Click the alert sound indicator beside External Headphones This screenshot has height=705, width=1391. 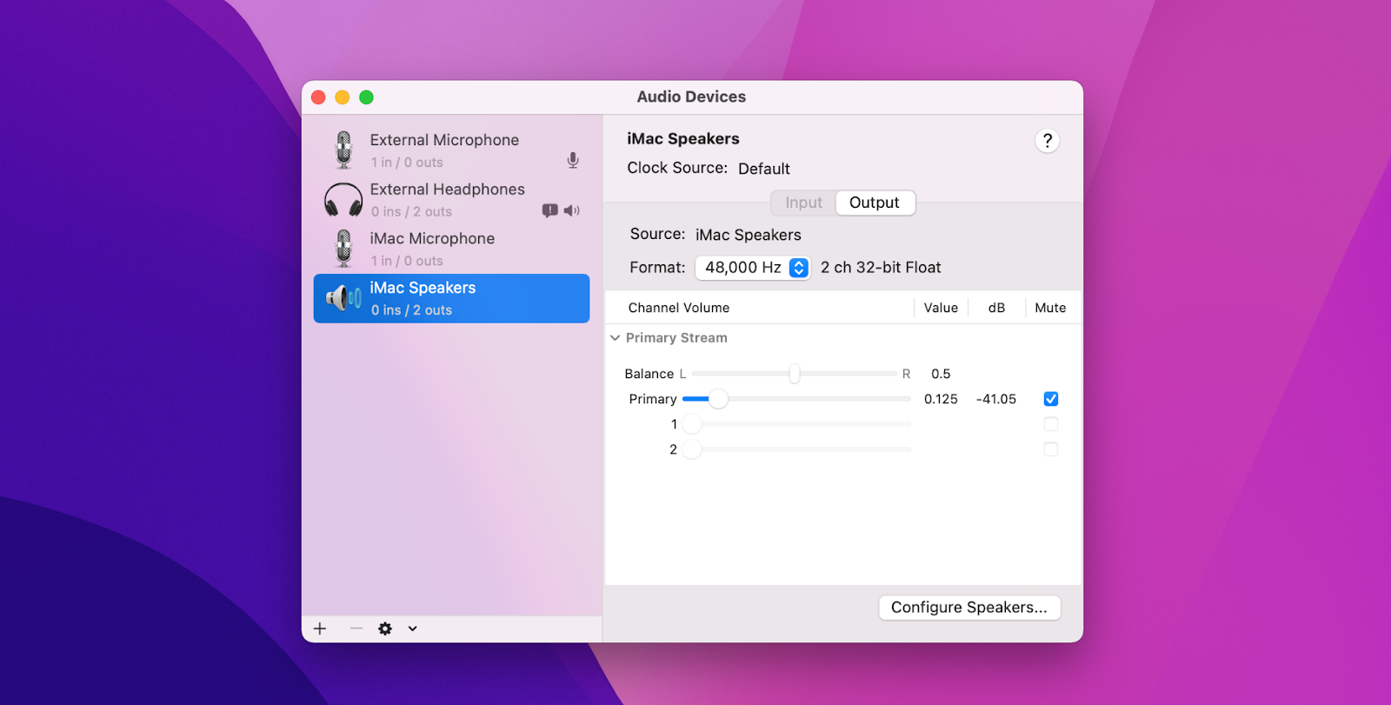coord(550,210)
